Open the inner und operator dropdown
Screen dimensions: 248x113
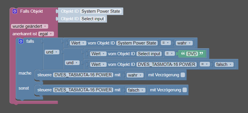pos(72,63)
